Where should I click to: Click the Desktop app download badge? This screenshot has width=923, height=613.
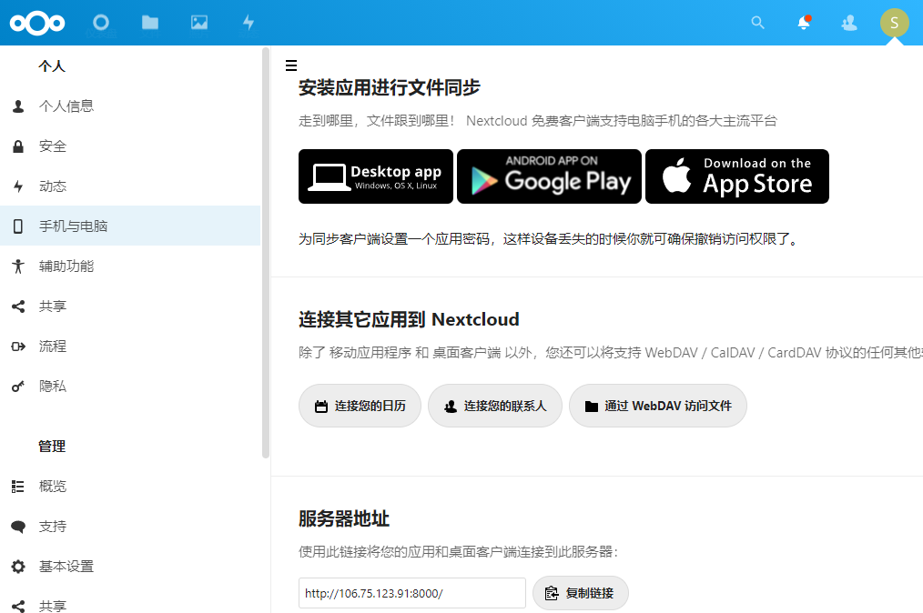tap(376, 176)
